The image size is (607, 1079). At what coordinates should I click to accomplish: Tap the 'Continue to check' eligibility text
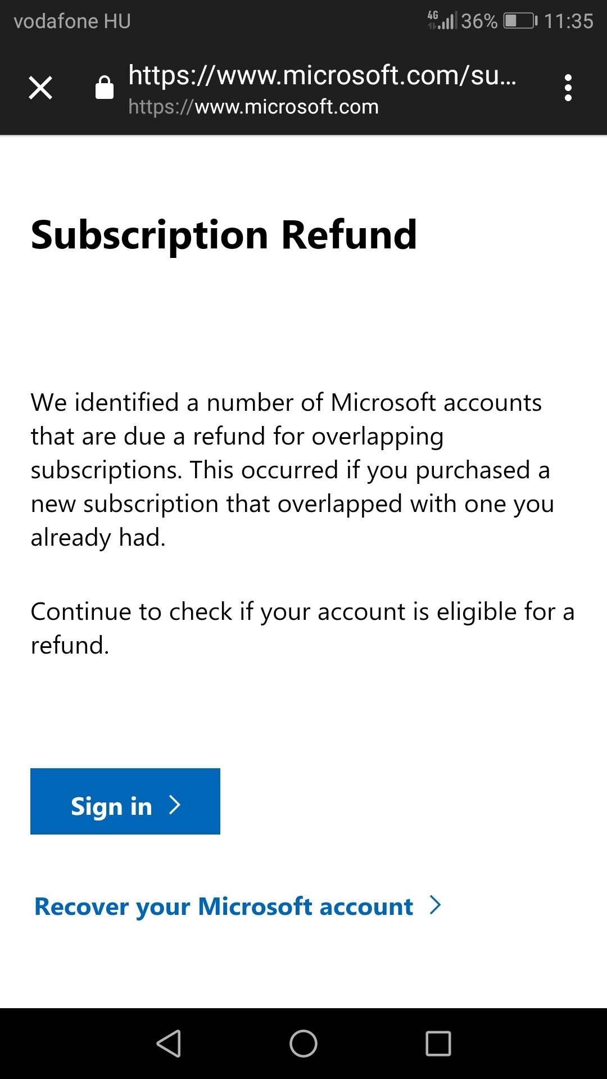(x=302, y=628)
